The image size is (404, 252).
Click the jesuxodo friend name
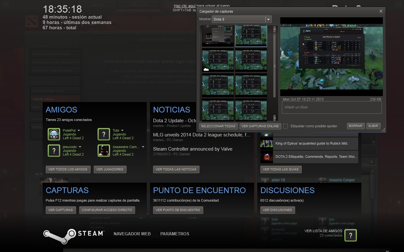[x=70, y=147]
